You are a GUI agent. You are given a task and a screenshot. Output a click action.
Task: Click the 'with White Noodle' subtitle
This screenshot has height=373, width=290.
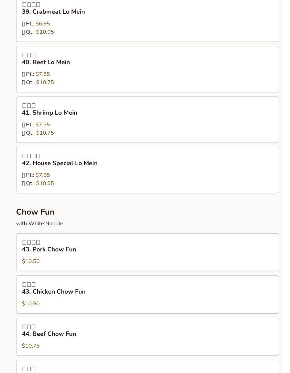tap(40, 224)
